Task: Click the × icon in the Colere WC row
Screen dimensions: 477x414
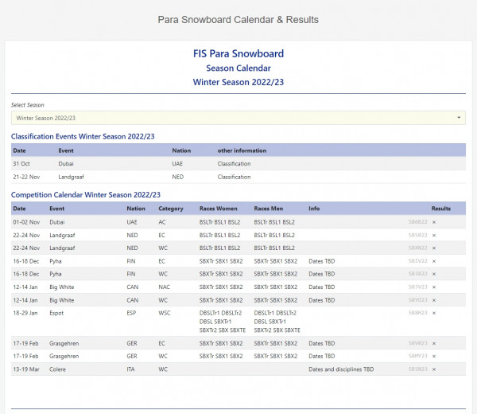Action: pos(434,369)
